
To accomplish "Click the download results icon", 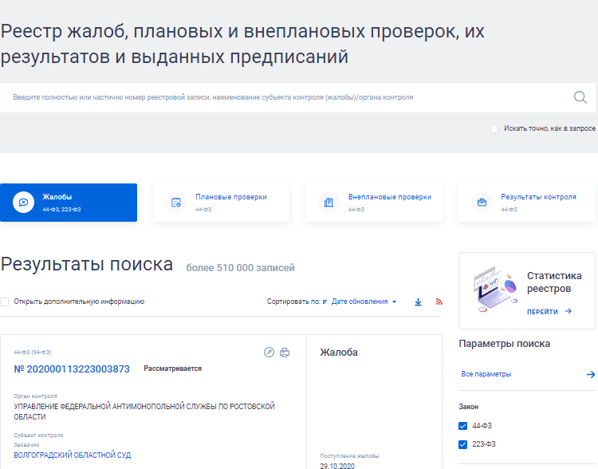I will pyautogui.click(x=418, y=301).
